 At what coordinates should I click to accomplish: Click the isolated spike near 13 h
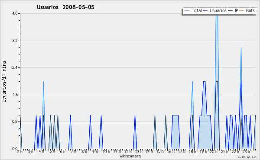click(135, 132)
